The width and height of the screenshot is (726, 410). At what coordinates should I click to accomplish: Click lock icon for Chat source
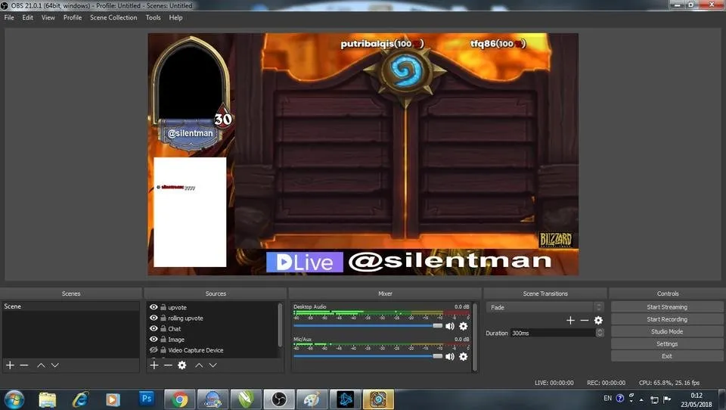pos(163,328)
